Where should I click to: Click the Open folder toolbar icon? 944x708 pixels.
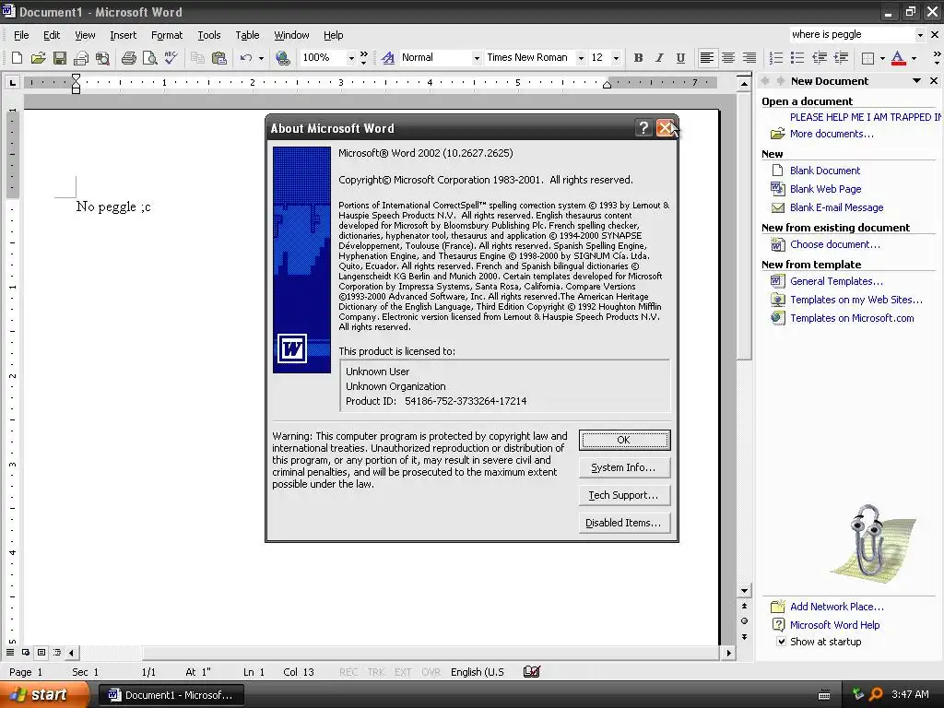point(39,58)
